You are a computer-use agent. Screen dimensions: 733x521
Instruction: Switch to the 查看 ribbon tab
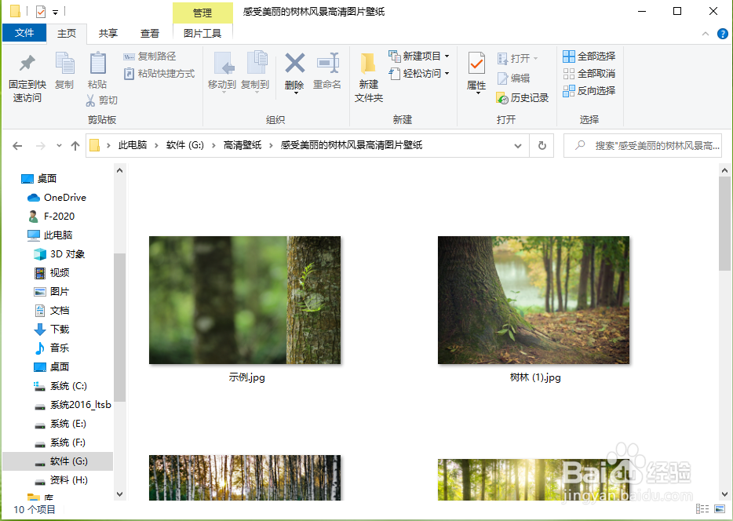pos(149,33)
